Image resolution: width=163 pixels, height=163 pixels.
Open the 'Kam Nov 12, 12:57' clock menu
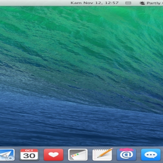(95, 3)
